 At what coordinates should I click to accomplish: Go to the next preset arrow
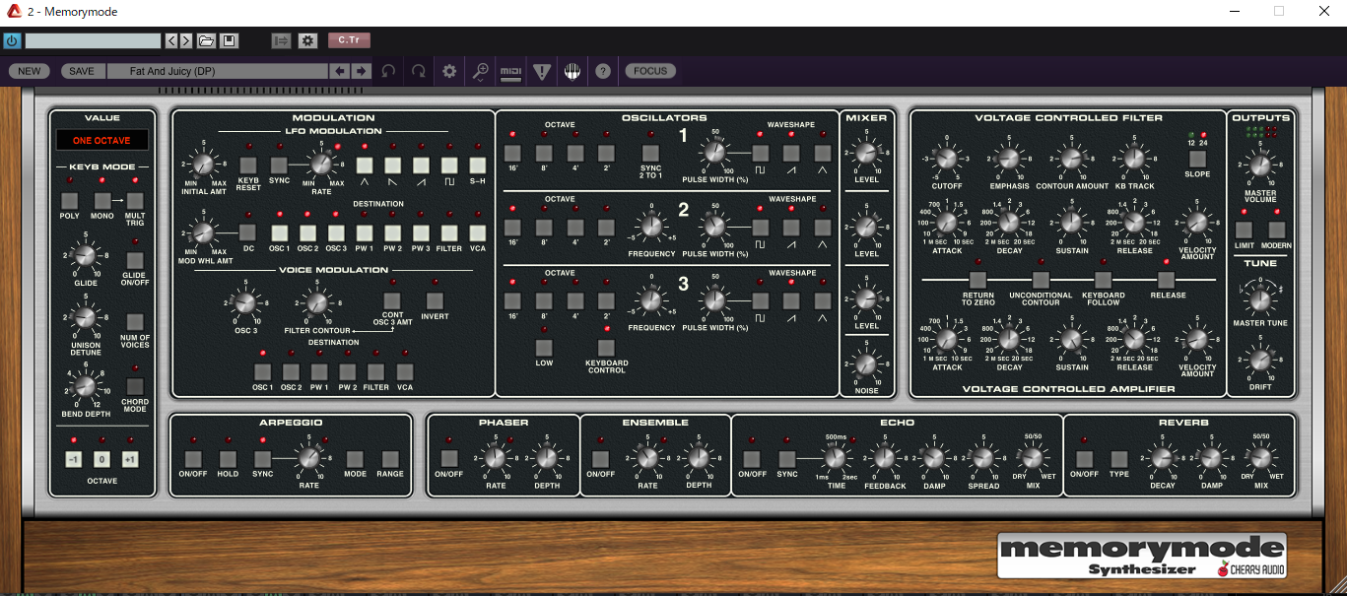point(362,71)
